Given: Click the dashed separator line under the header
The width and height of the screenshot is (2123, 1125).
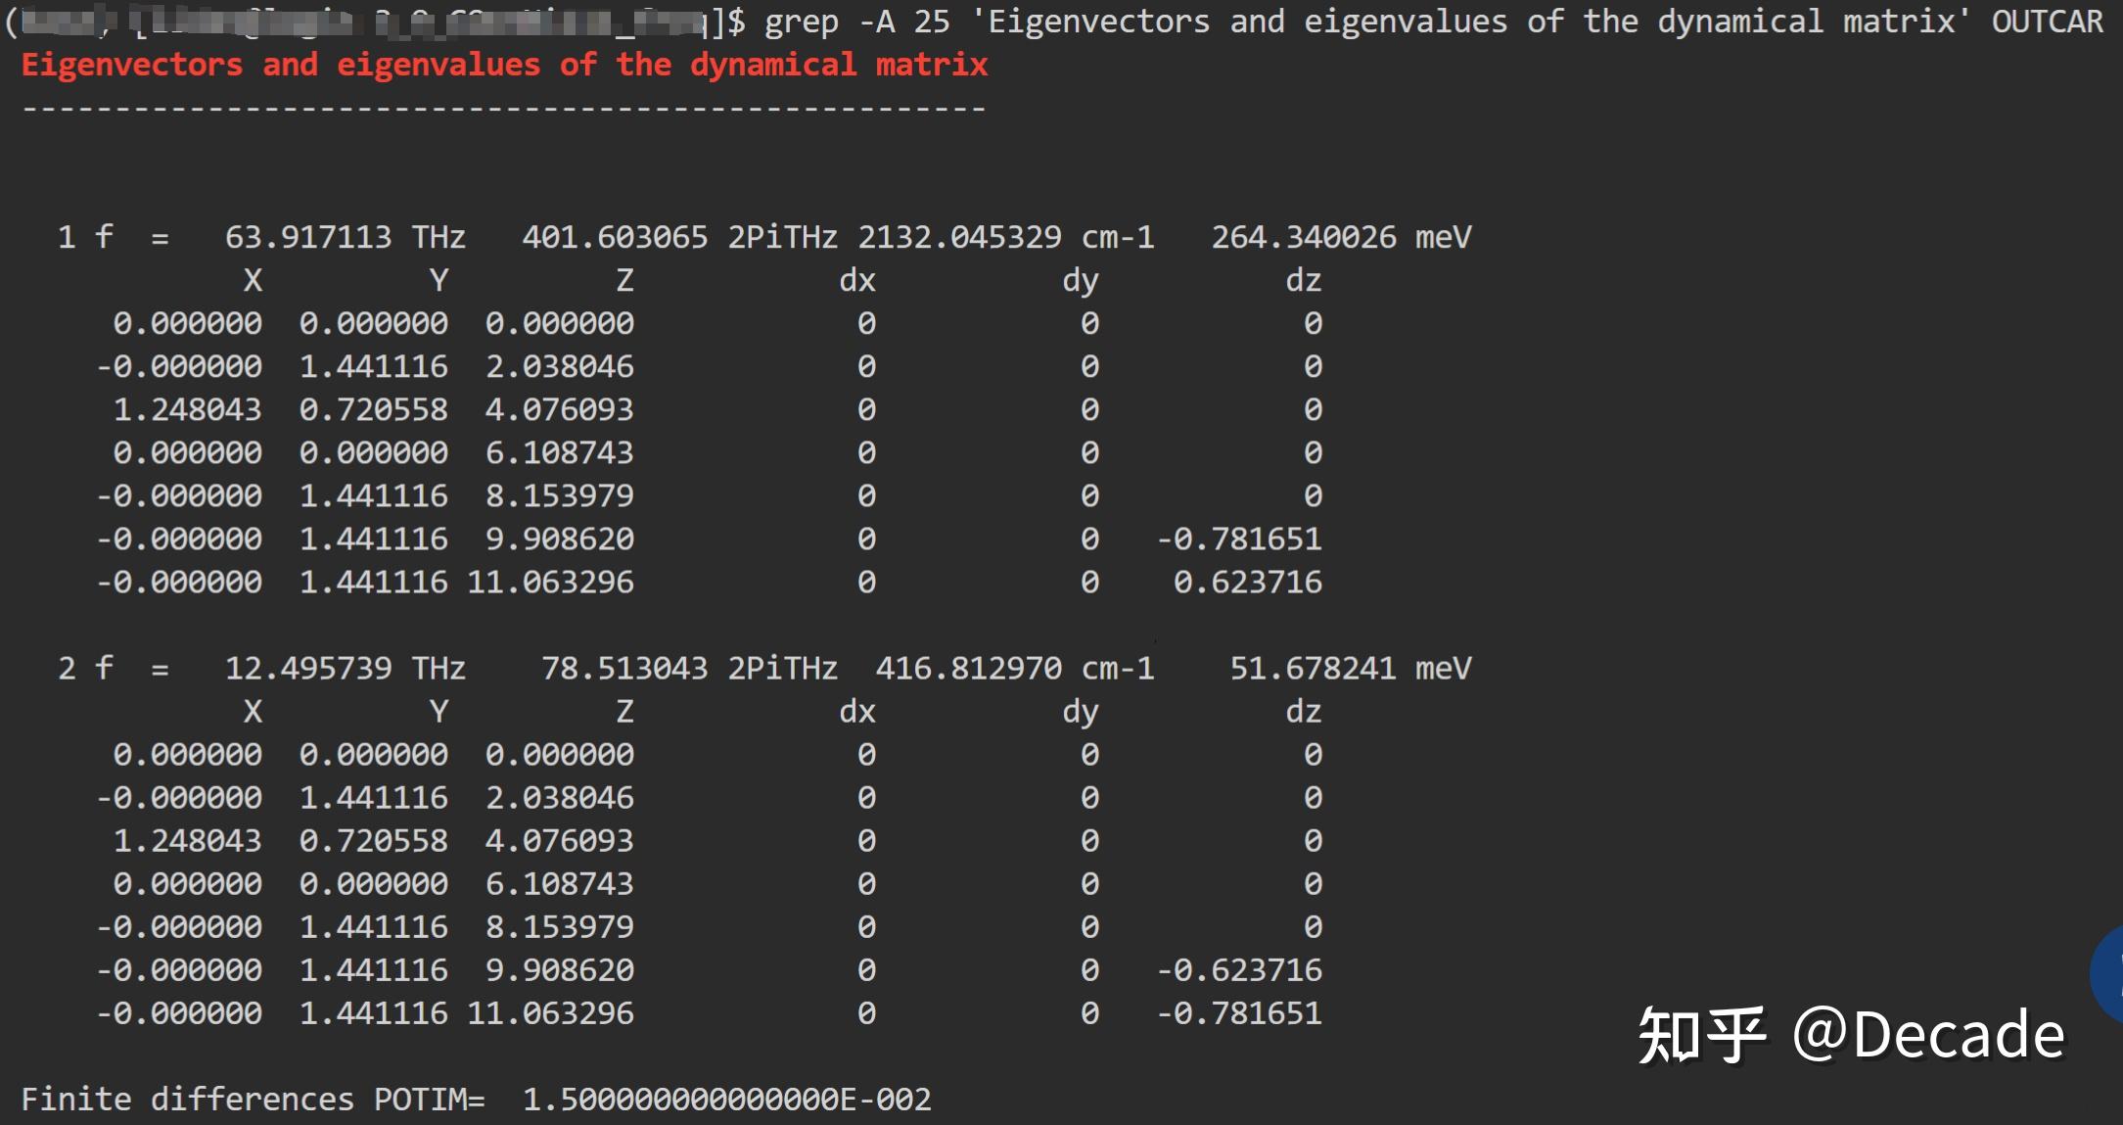Looking at the screenshot, I should (x=504, y=108).
